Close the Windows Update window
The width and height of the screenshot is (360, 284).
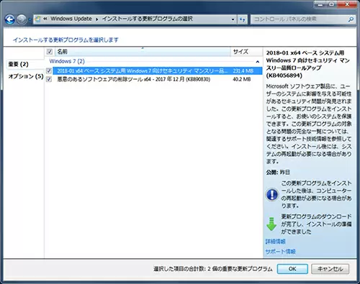tap(347, 4)
